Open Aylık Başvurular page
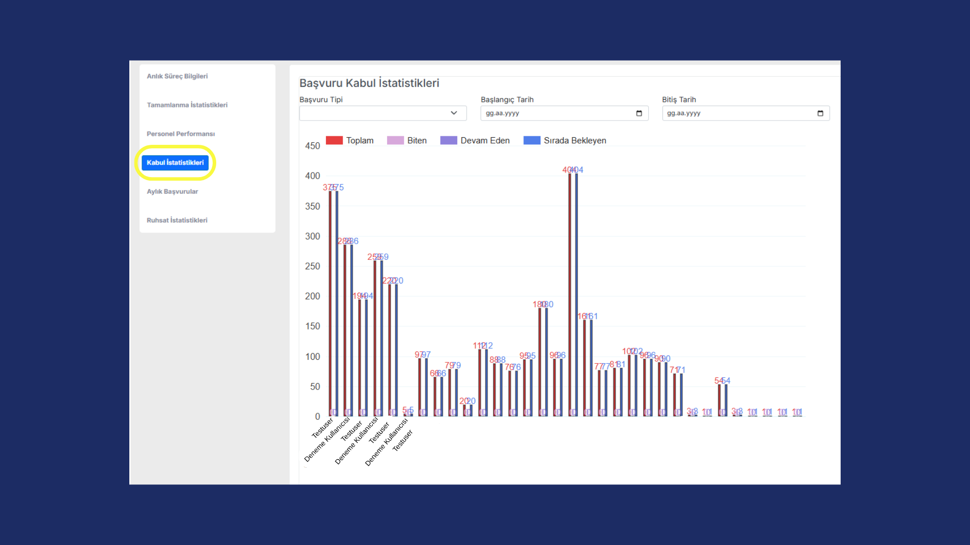 [172, 191]
